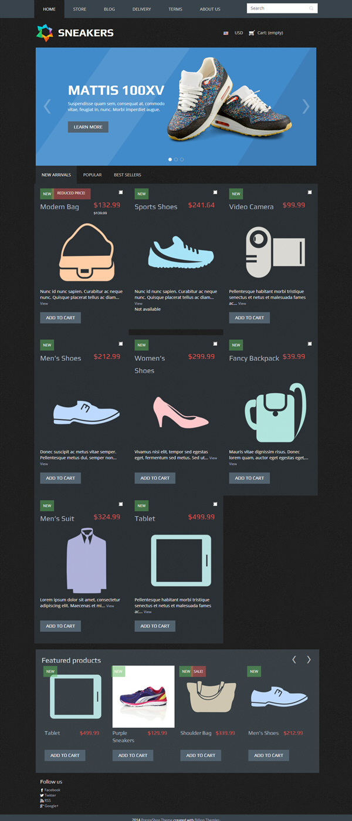This screenshot has height=821, width=352.
Task: Add Men's Suit to cart
Action: point(60,626)
